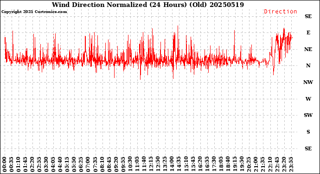The image size is (320, 174).
Task: Click the 09:20 time label
Action: point(116,165)
